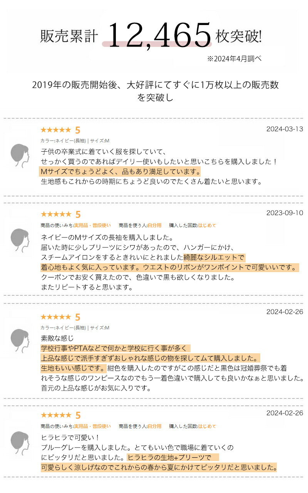Select the star rating on the 2023-09-10 review
308x493 pixels.
point(56,214)
